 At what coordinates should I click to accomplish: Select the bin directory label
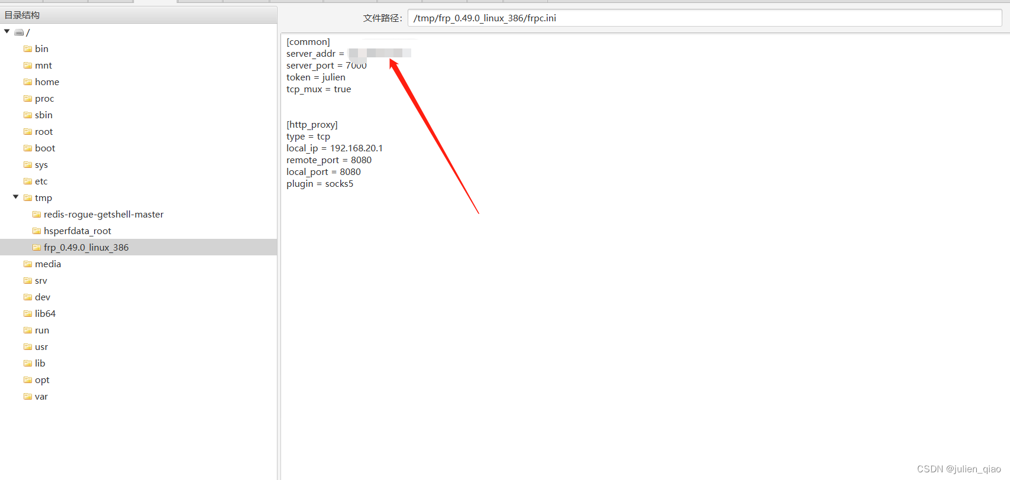tap(41, 49)
